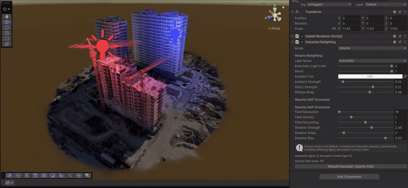408x188 pixels.
Task: Open the Mode dropdown set to Volume
Action: [372, 48]
